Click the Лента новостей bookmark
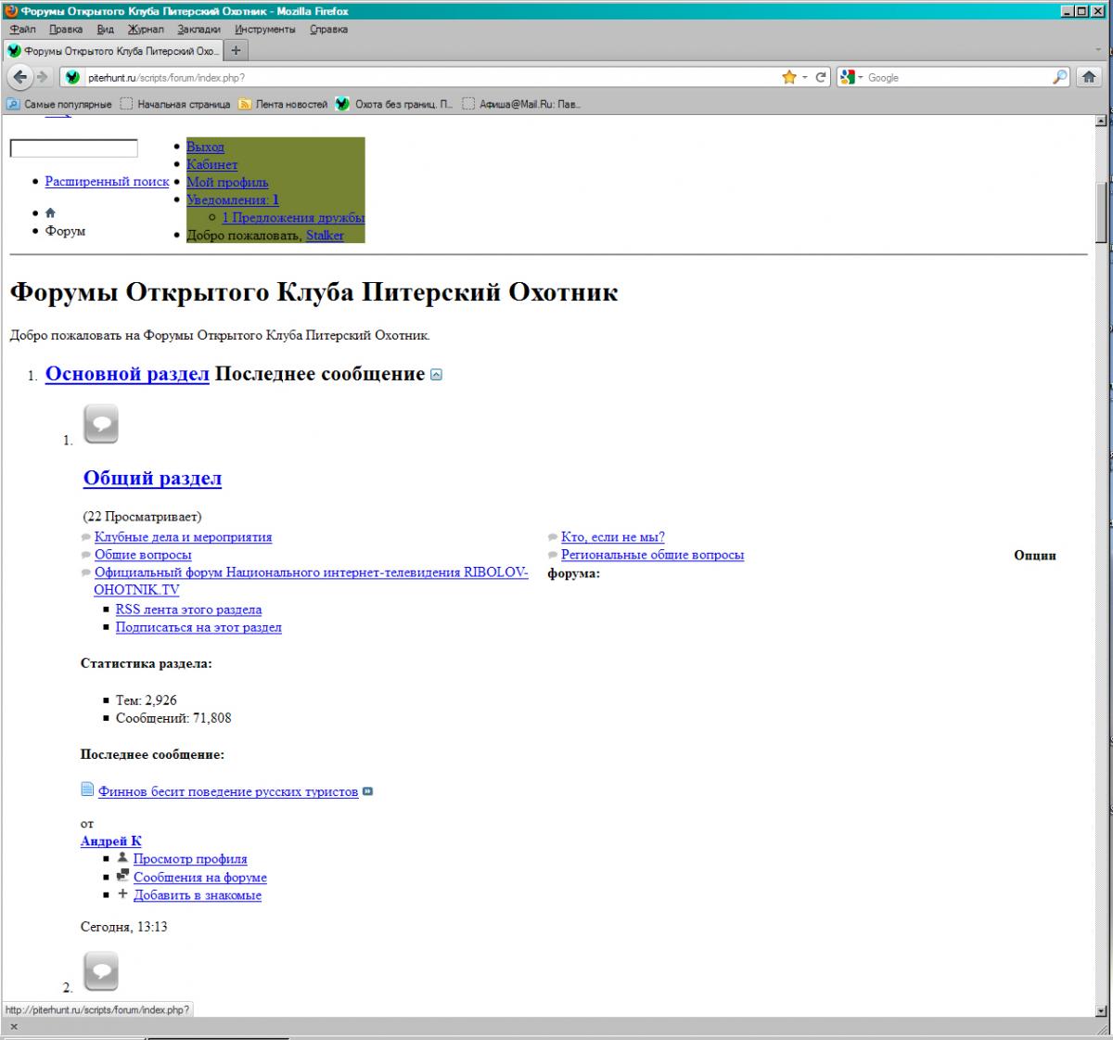 coord(290,105)
